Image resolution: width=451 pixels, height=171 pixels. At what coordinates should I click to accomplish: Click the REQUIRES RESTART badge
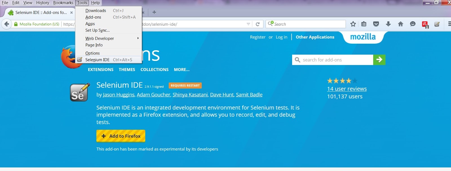click(185, 85)
